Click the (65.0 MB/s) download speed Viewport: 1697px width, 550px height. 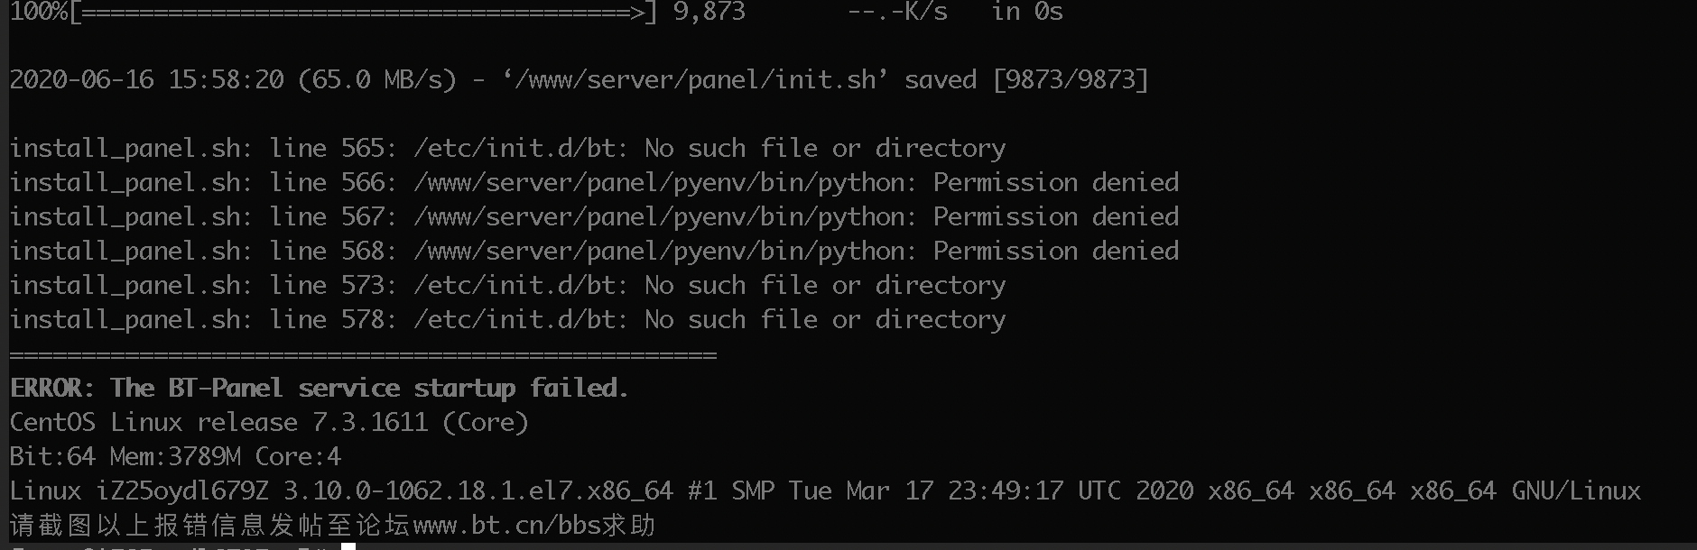point(377,80)
